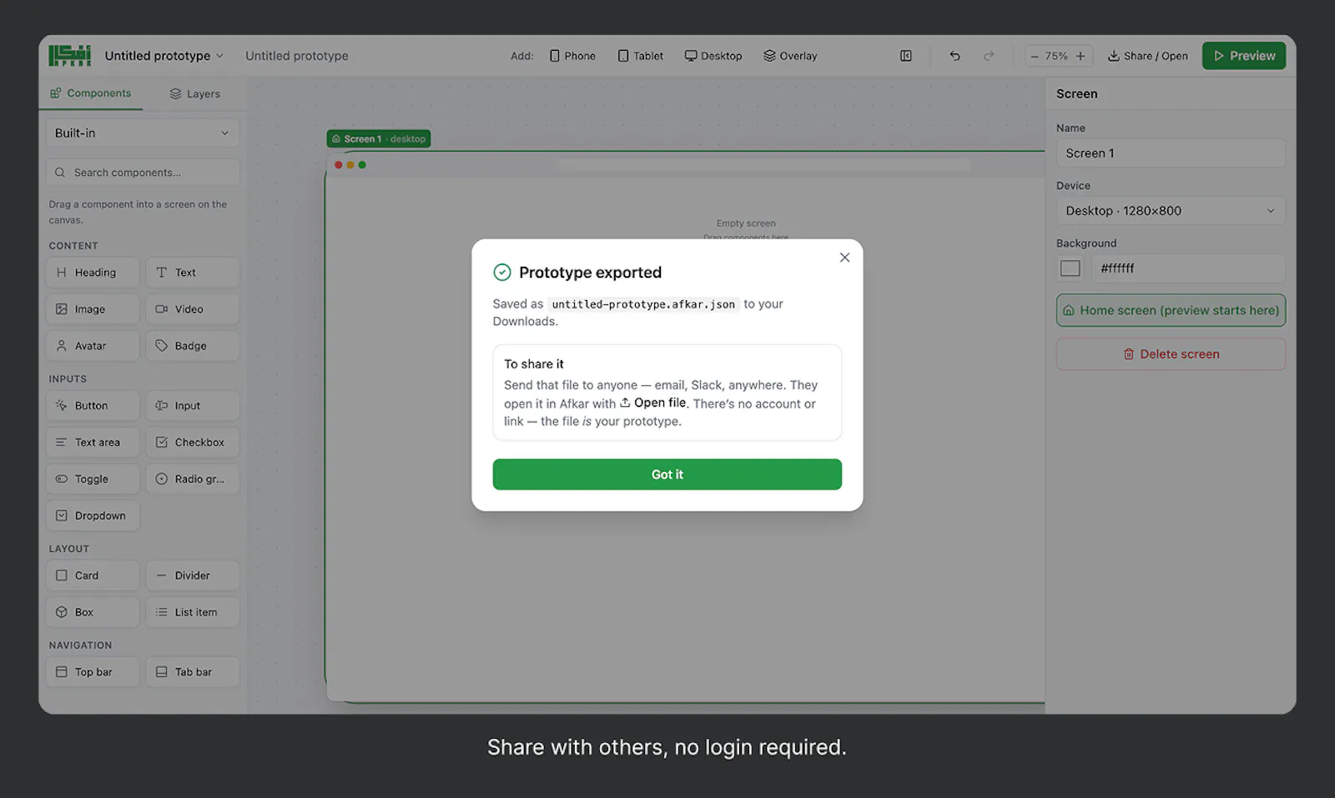The image size is (1335, 798).
Task: Focus the Search components field
Action: tap(143, 173)
